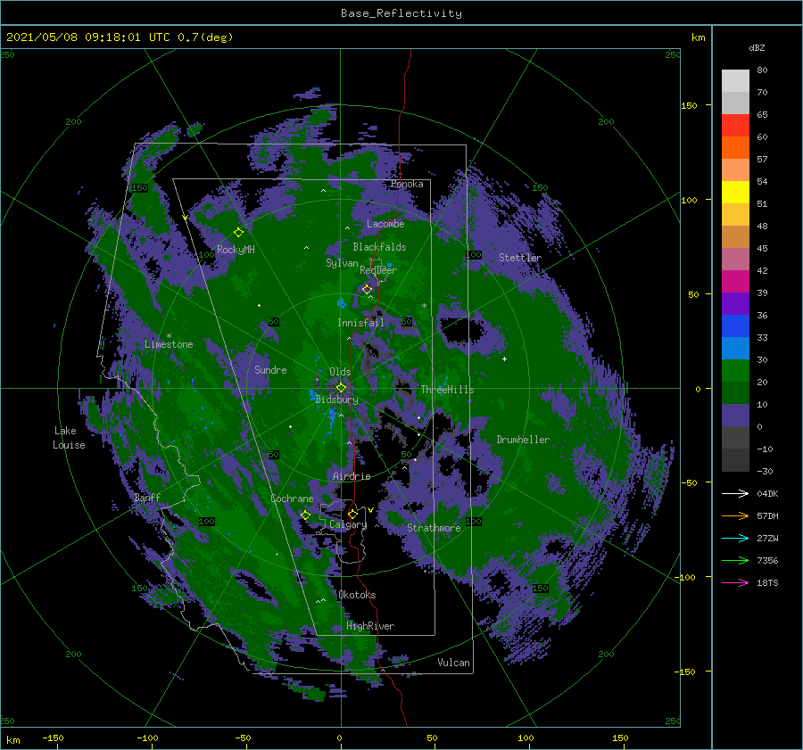803x750 pixels.
Task: Click the Limestone label
Action: pos(169,344)
